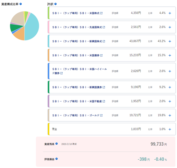Open external link icon for 米国債券 fund
177x168 pixels.
pyautogui.click(x=101, y=55)
